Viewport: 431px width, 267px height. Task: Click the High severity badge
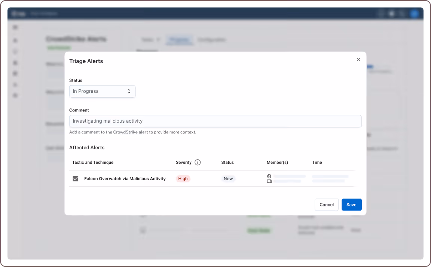click(183, 178)
